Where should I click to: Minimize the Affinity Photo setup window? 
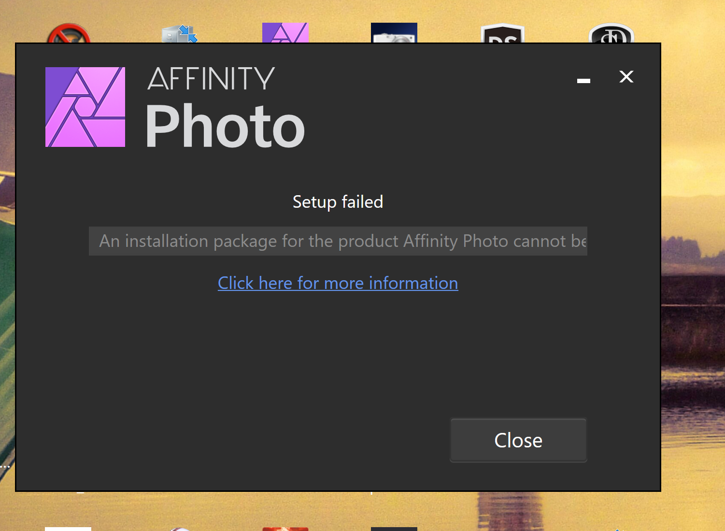point(583,80)
